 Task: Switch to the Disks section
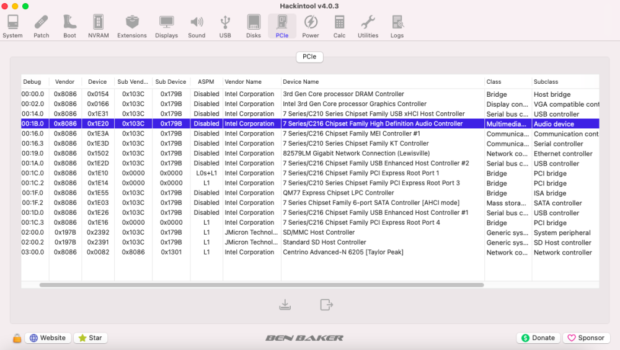click(254, 27)
